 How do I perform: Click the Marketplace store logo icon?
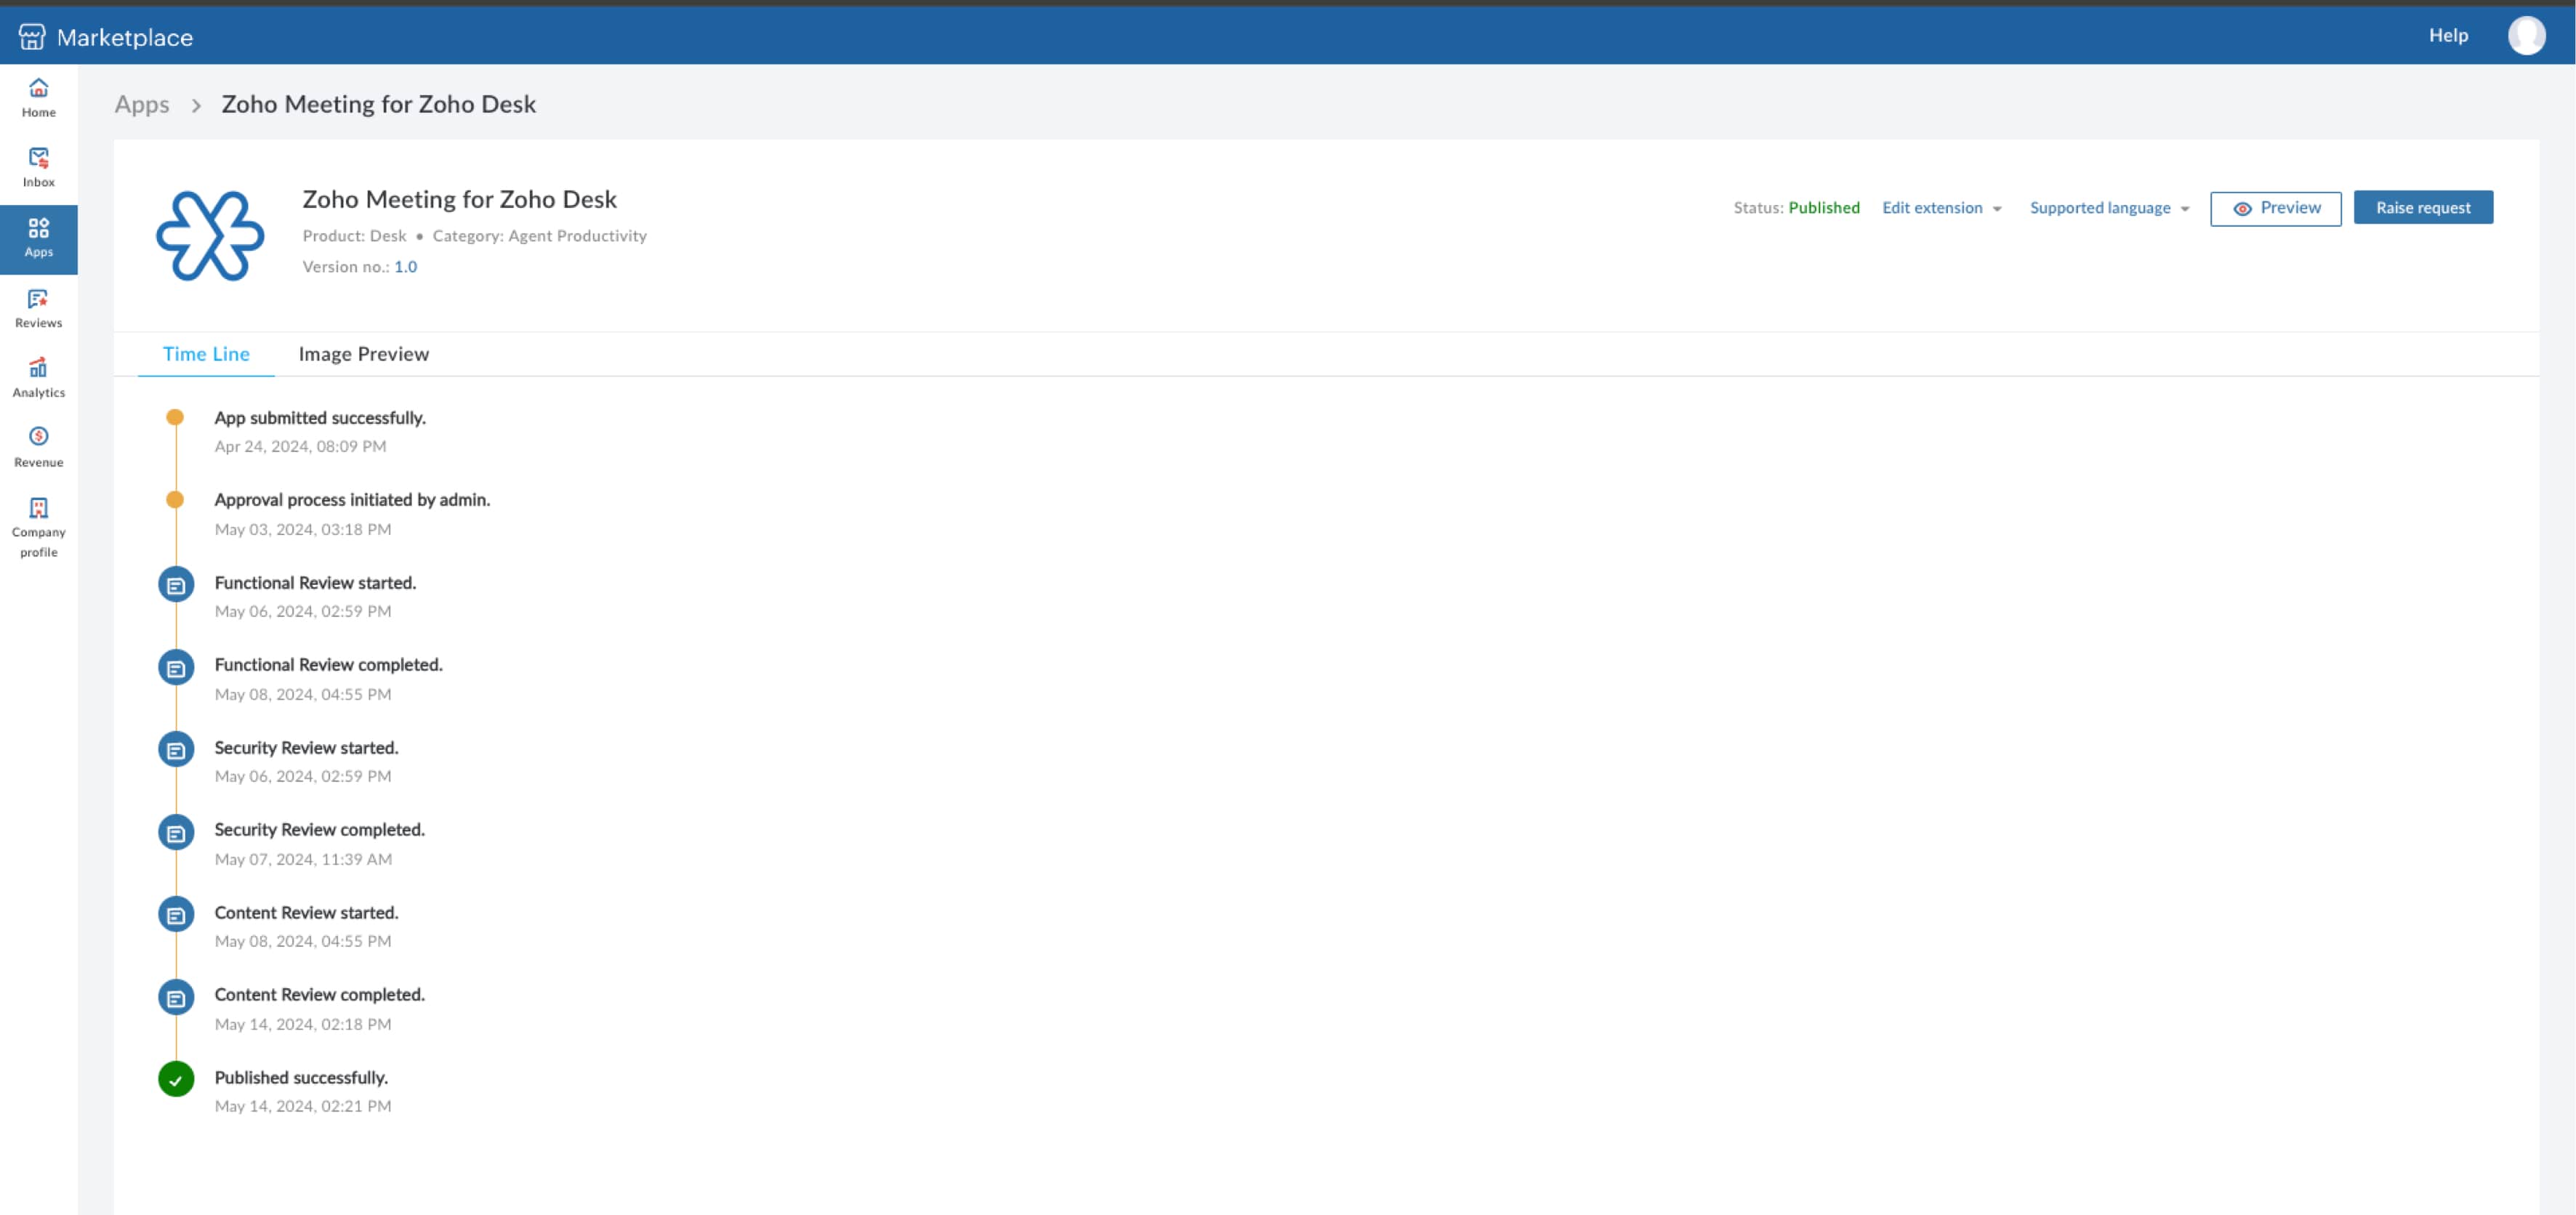[x=32, y=37]
